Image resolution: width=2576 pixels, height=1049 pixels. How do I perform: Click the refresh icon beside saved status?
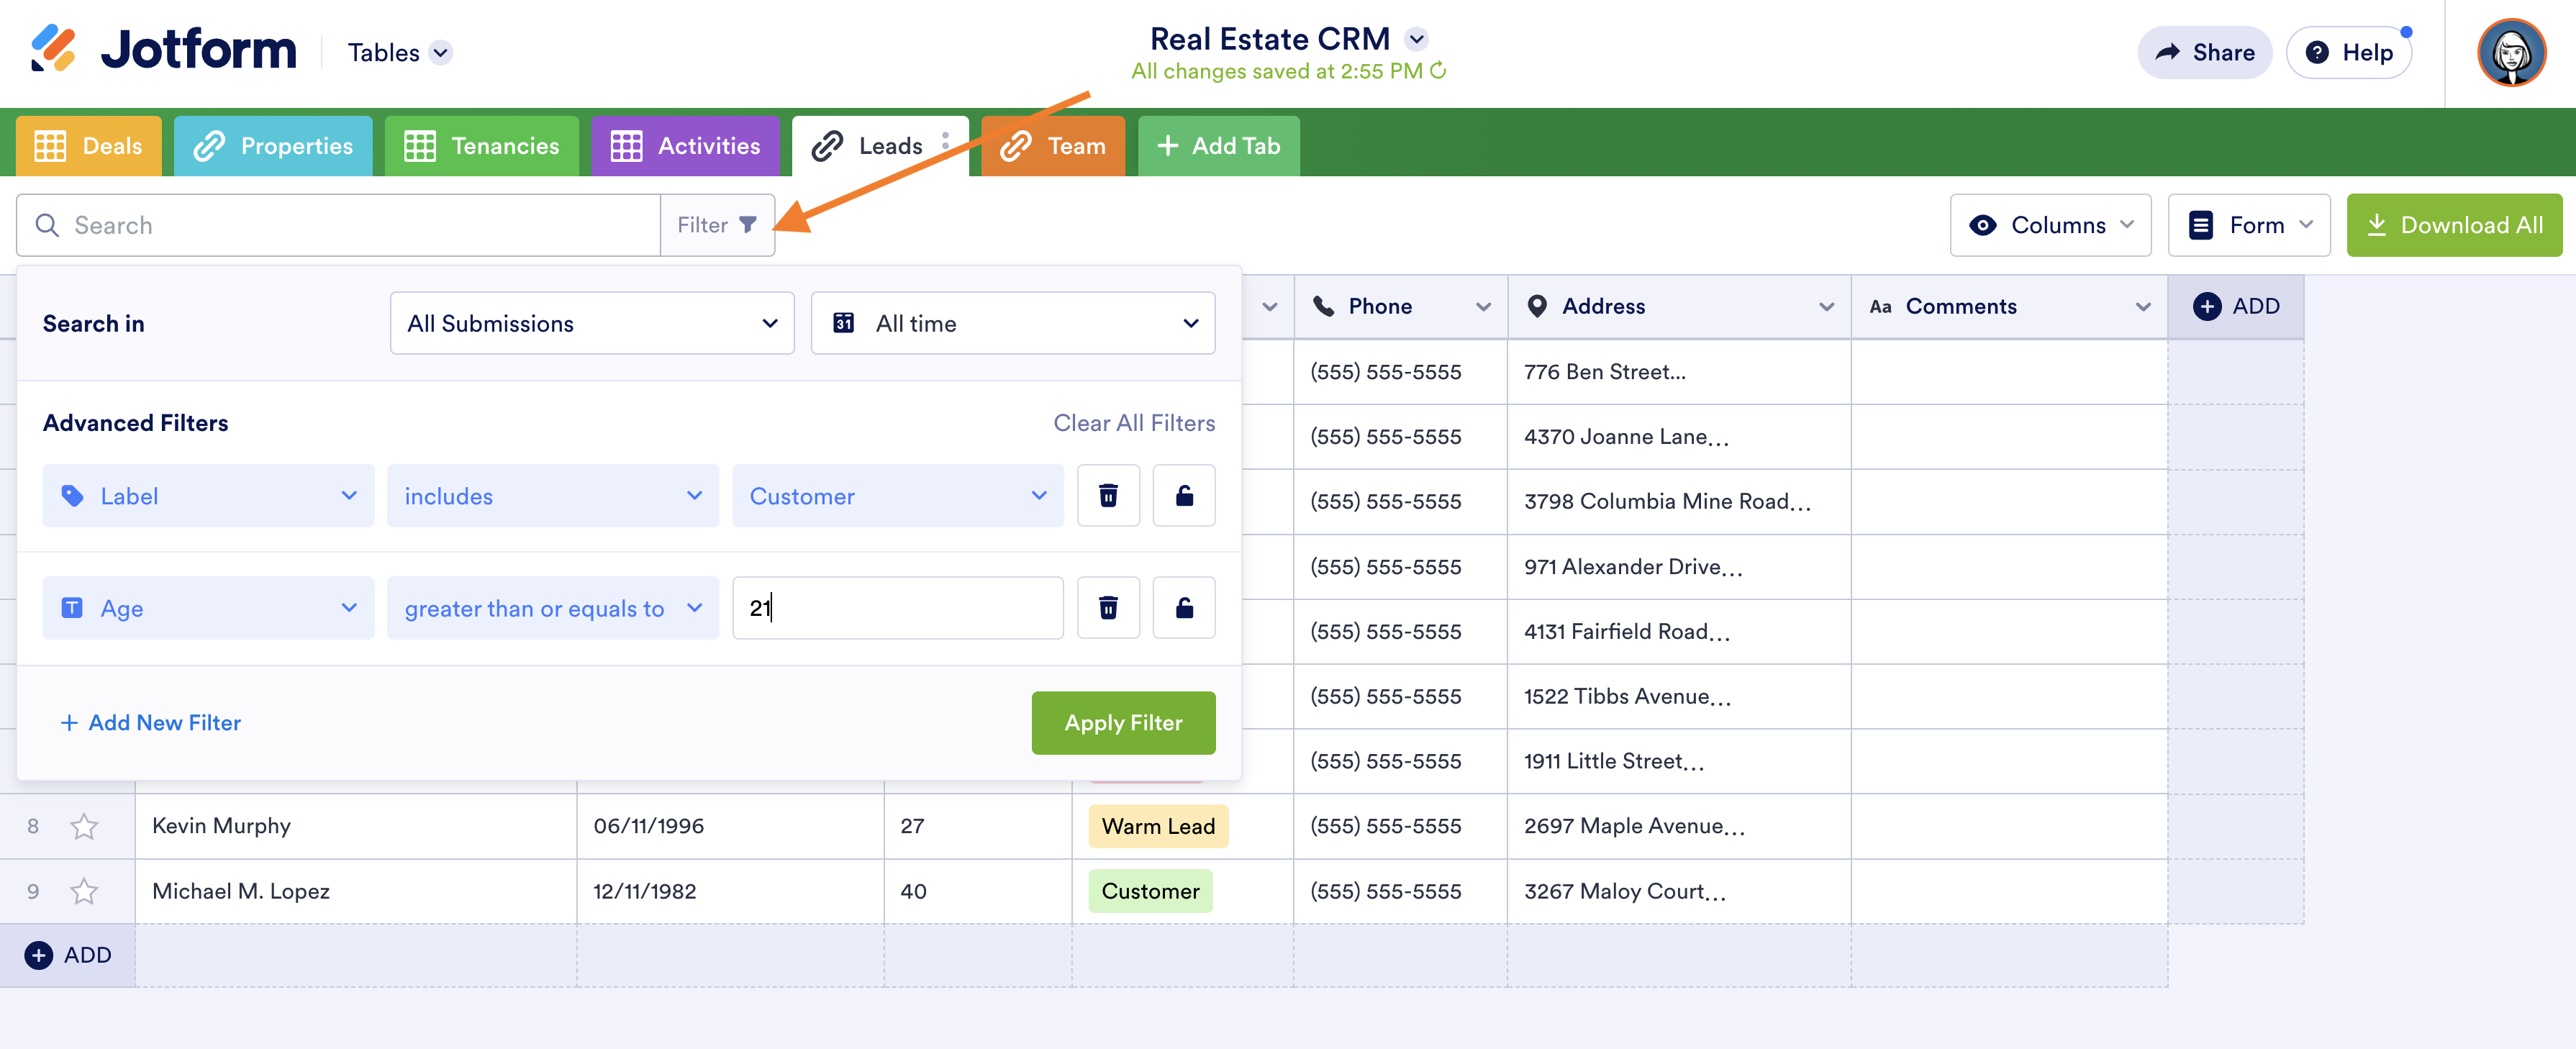click(1438, 71)
